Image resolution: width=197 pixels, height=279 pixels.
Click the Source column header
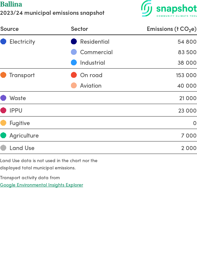[x=10, y=29]
